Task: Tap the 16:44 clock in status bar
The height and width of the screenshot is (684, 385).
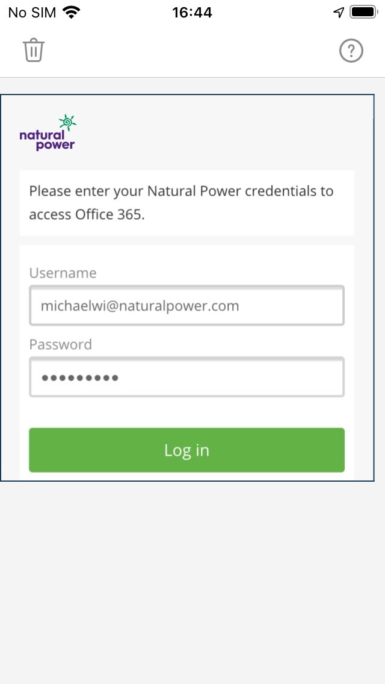Action: 192,12
